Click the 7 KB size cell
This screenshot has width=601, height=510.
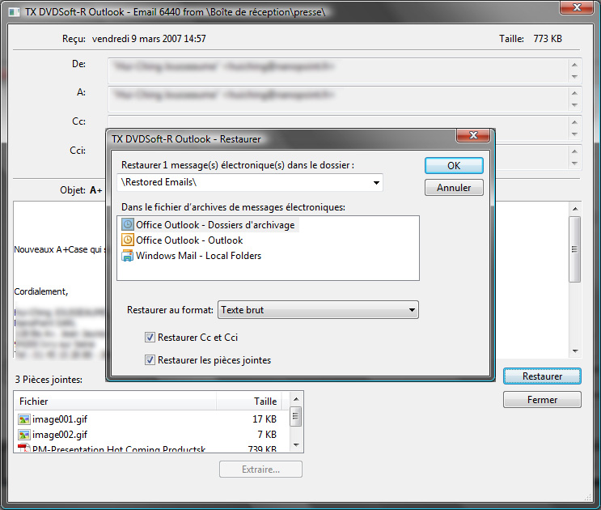[x=267, y=435]
